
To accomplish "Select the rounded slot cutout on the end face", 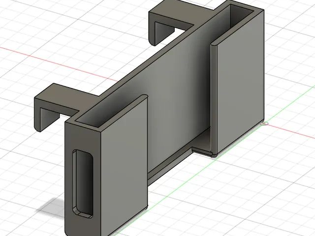I will (83, 183).
